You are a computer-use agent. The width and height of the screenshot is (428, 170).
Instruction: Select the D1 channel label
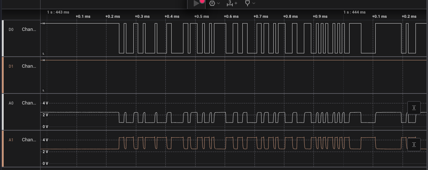pyautogui.click(x=11, y=66)
